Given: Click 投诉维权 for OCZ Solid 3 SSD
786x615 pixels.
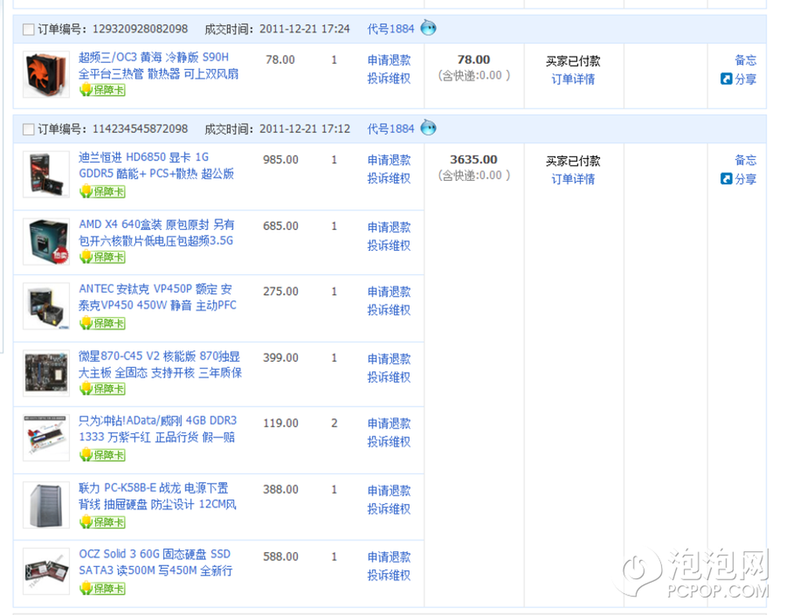Looking at the screenshot, I should click(389, 575).
